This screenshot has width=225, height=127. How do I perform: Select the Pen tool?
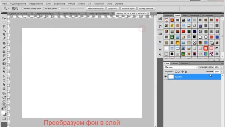4,77
